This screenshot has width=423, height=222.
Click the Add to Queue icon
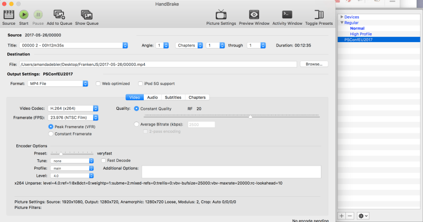pos(59,15)
